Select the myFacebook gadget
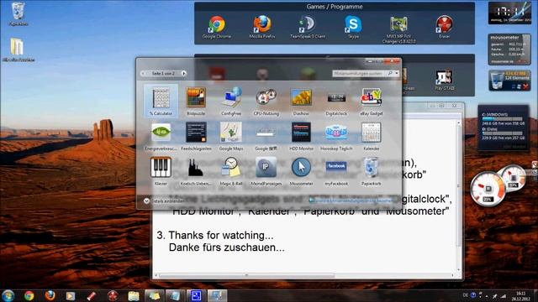The height and width of the screenshot is (302, 538). tap(336, 173)
